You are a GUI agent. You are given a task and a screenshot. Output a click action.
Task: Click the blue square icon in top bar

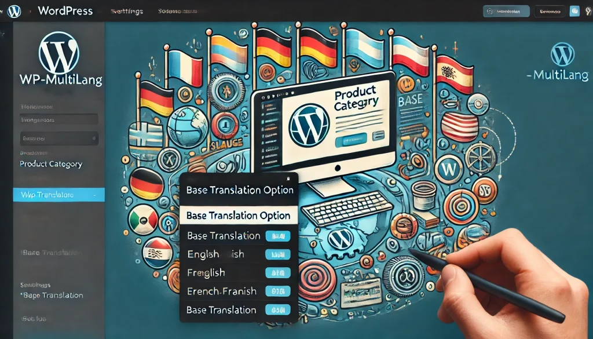pyautogui.click(x=574, y=12)
